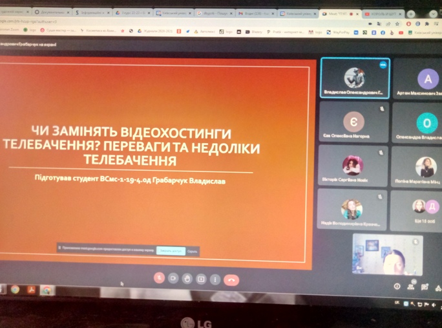The image size is (442, 328).
Task: Open a new browser tab
Action: click(411, 14)
